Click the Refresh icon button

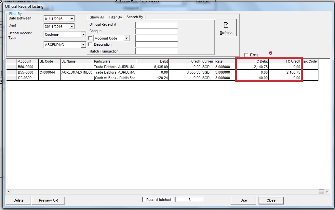[x=226, y=28]
